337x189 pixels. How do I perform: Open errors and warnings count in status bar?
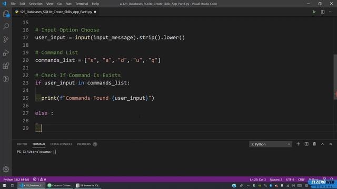[39, 180]
